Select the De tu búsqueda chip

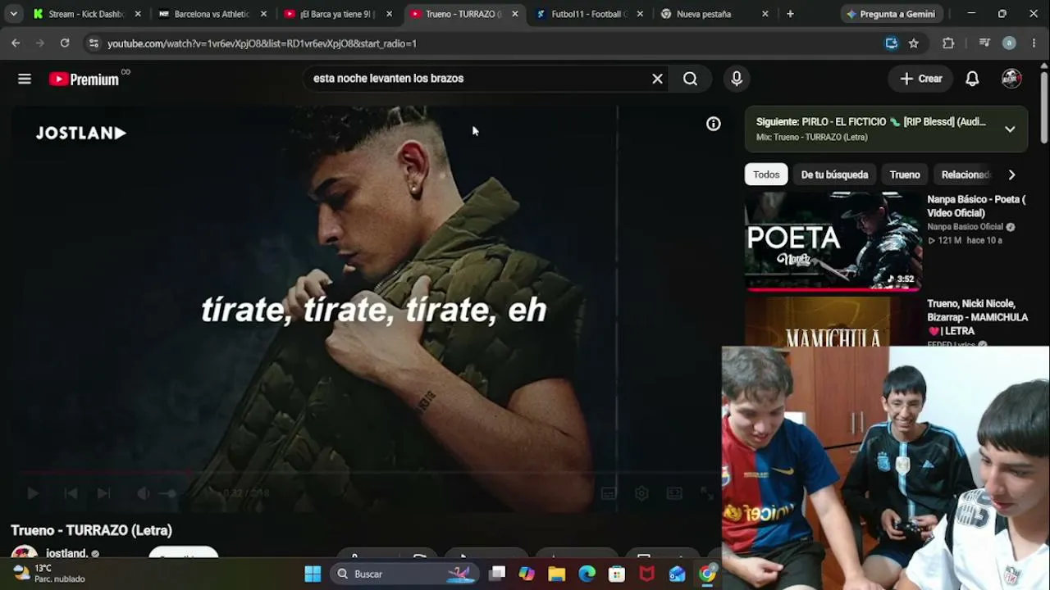(x=834, y=175)
